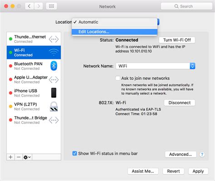This screenshot has height=181, width=215.
Task: Toggle Show Wi-Fi status in menu bar
Action: coord(74,153)
